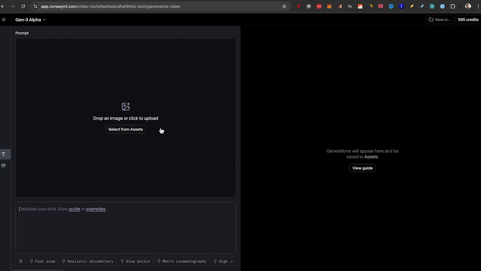Click the Select from Assets button
This screenshot has width=481, height=271.
click(126, 129)
